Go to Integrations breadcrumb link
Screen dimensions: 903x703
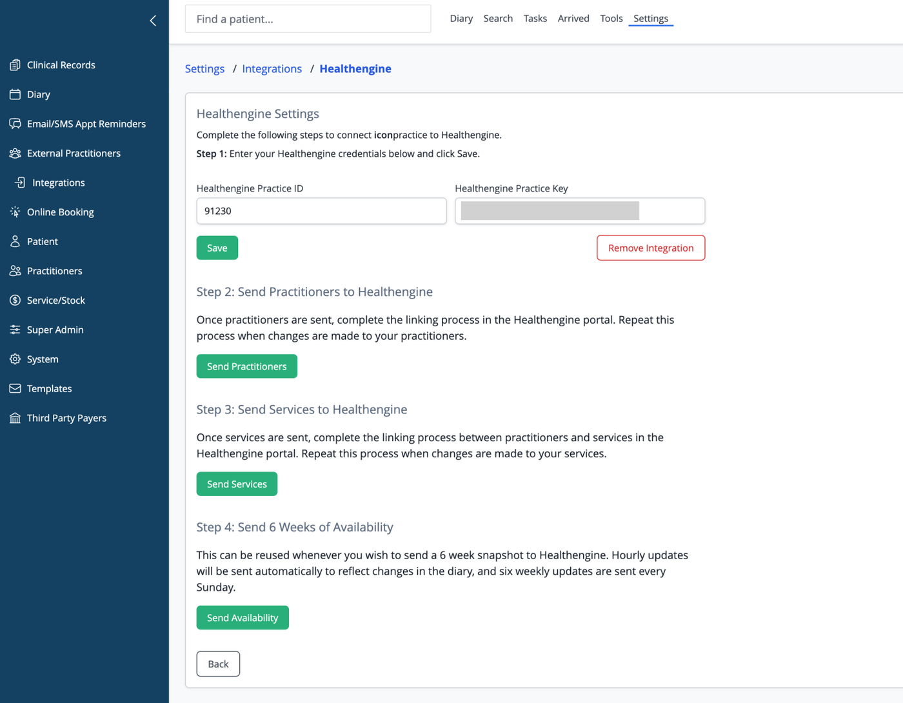(x=272, y=68)
